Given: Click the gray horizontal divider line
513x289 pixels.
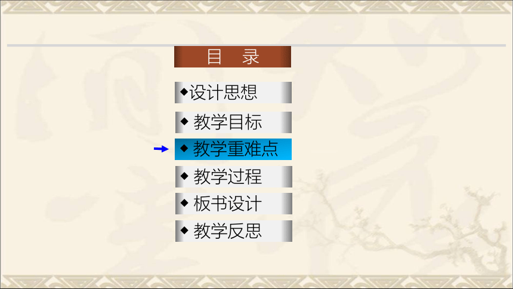Looking at the screenshot, I should (256, 45).
